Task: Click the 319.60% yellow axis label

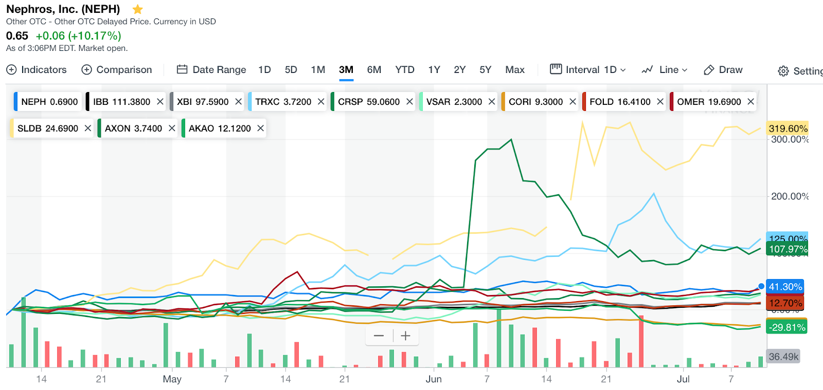Action: pyautogui.click(x=788, y=128)
